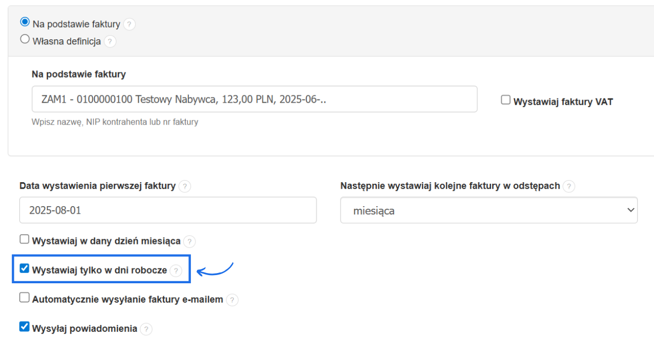Tick 'Wystawiaj w dany dzień miesiąca' checkbox
This screenshot has width=654, height=346.
25,239
